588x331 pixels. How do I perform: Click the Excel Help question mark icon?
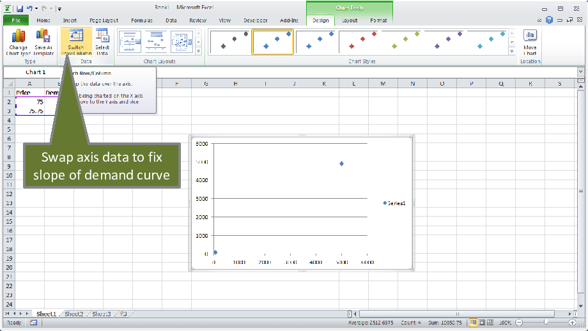click(x=549, y=20)
